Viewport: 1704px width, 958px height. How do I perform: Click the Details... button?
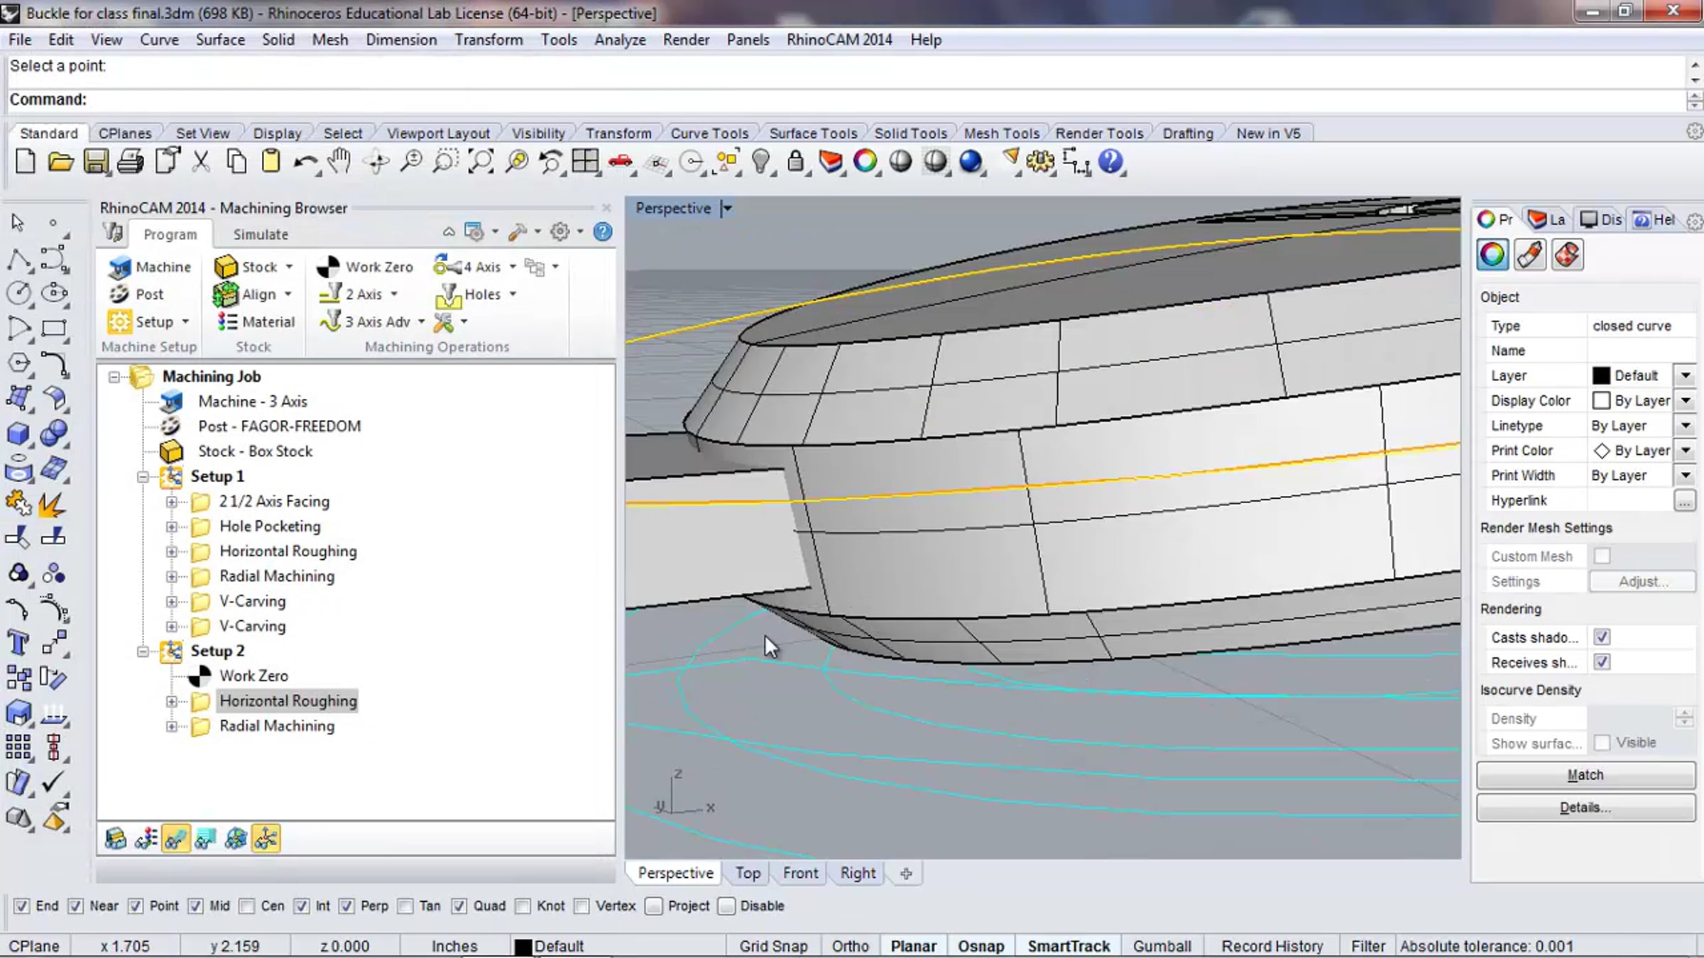click(x=1585, y=808)
